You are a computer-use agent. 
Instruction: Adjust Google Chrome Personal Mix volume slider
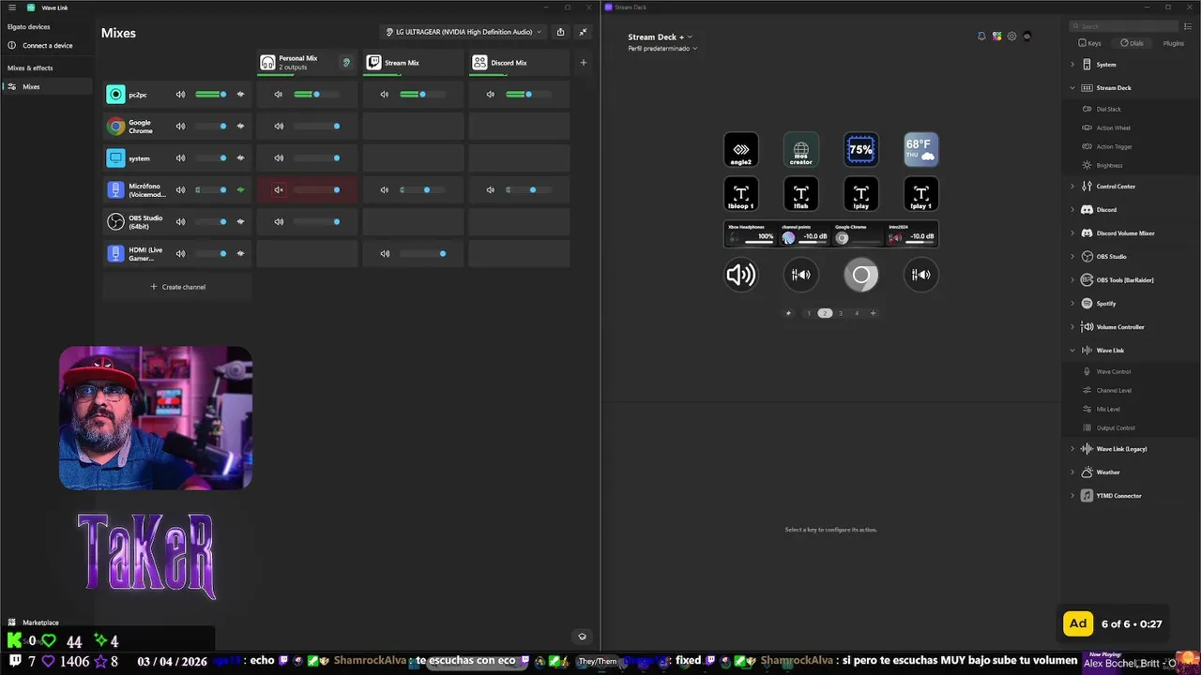[316, 127]
